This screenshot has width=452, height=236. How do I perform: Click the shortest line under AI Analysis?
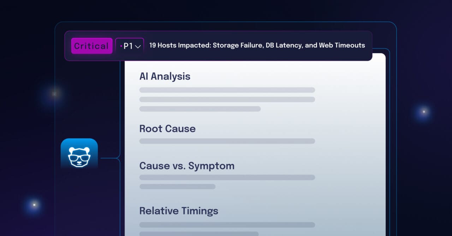point(200,109)
